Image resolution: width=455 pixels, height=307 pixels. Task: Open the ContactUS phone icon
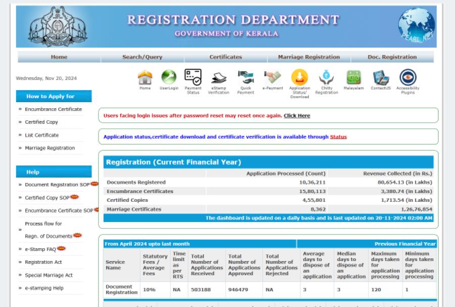381,78
